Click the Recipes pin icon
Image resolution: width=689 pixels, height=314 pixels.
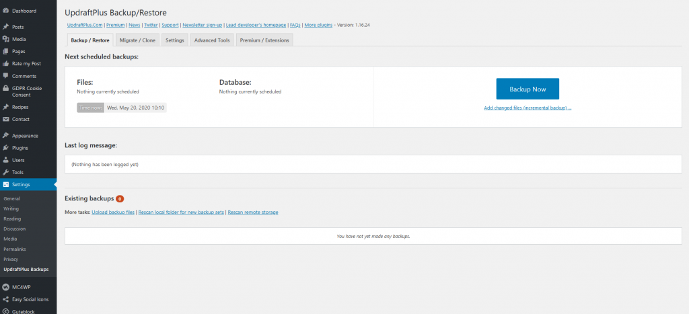click(x=5, y=107)
